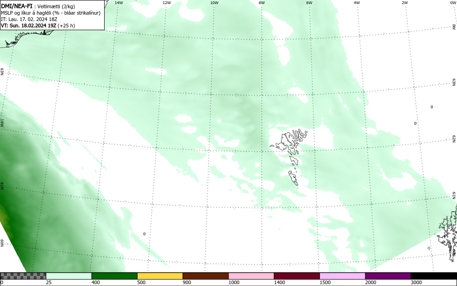The height and width of the screenshot is (286, 457).
Task: Click legend value '1500'
Action: [x=325, y=282]
